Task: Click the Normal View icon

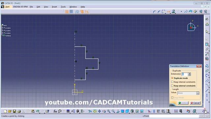Action: tap(118, 111)
